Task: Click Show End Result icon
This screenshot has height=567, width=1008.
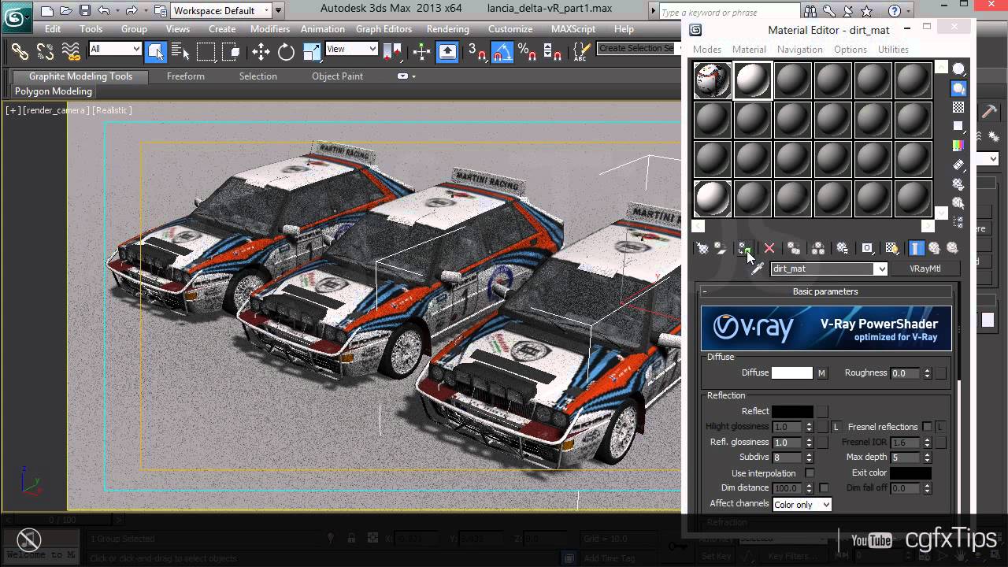Action: [x=916, y=248]
